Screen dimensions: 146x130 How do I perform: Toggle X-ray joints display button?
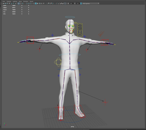pos(65,4)
